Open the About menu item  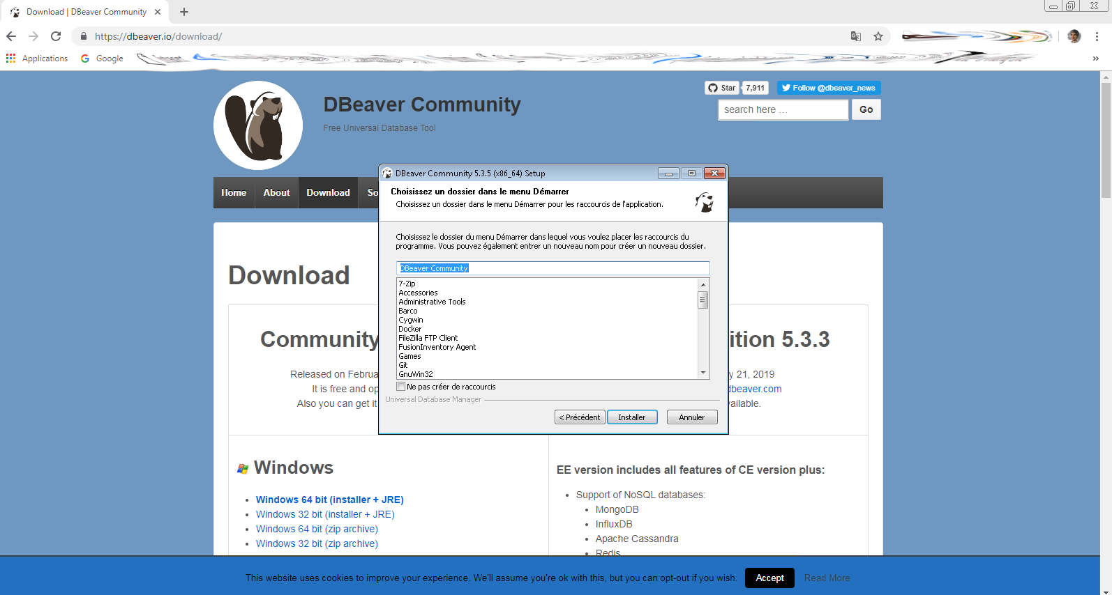pyautogui.click(x=276, y=193)
